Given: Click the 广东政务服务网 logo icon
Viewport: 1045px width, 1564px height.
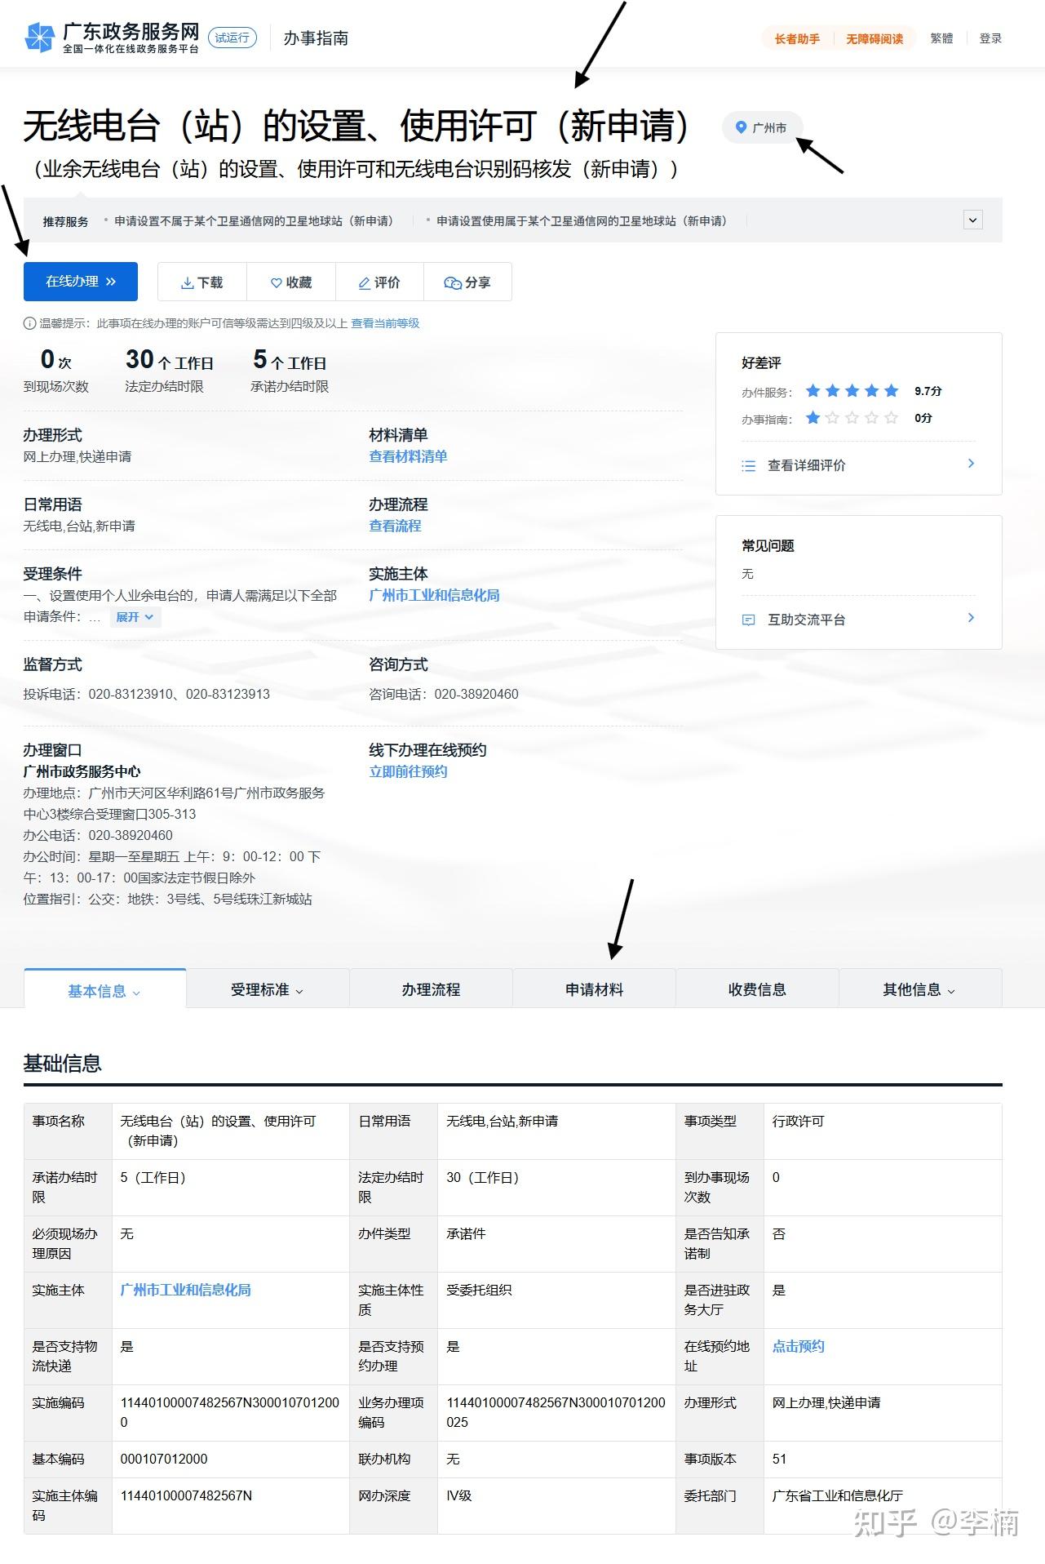Looking at the screenshot, I should point(40,38).
